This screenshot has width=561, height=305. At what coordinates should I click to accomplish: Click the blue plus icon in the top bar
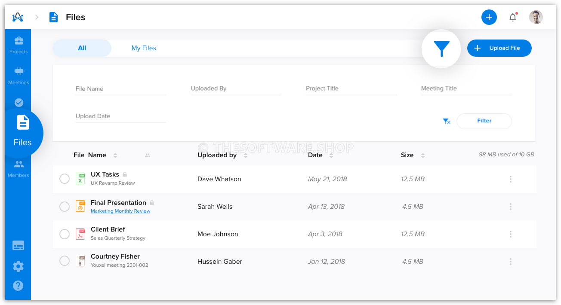click(489, 17)
